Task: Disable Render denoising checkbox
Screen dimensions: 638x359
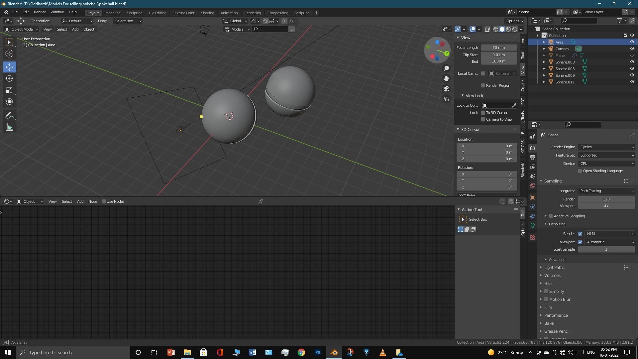Action: tap(580, 234)
